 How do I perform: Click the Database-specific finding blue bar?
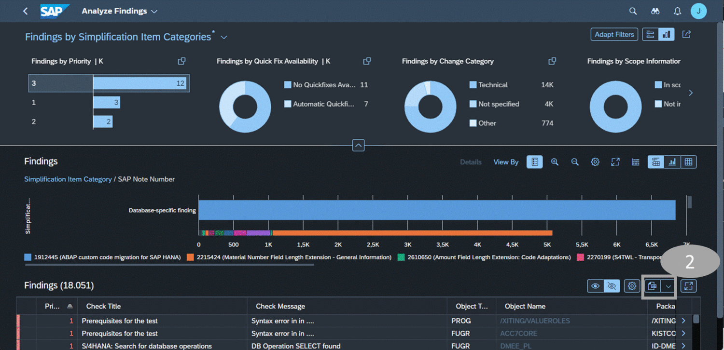point(436,210)
